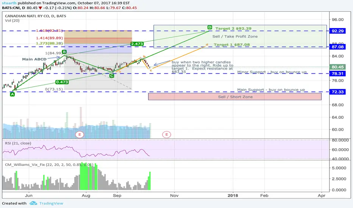Click the Target 1 $87.08 label
The image size is (353, 208).
232,45
